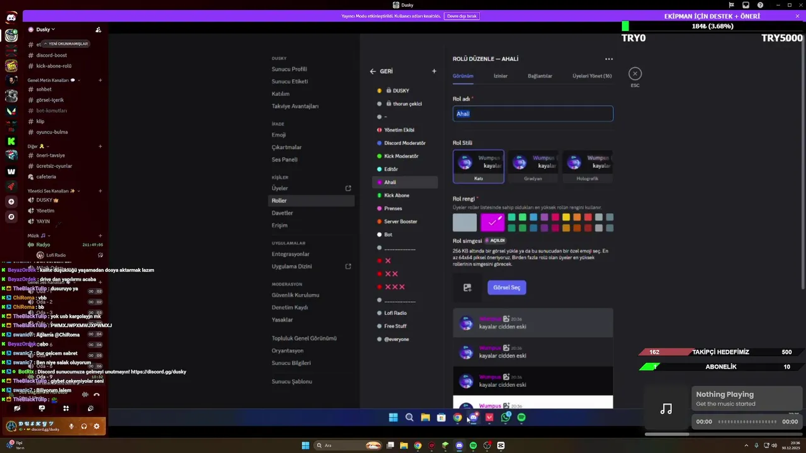Jump to YENİ OKUNMAMIŞLAR unread indicator

click(x=65, y=43)
